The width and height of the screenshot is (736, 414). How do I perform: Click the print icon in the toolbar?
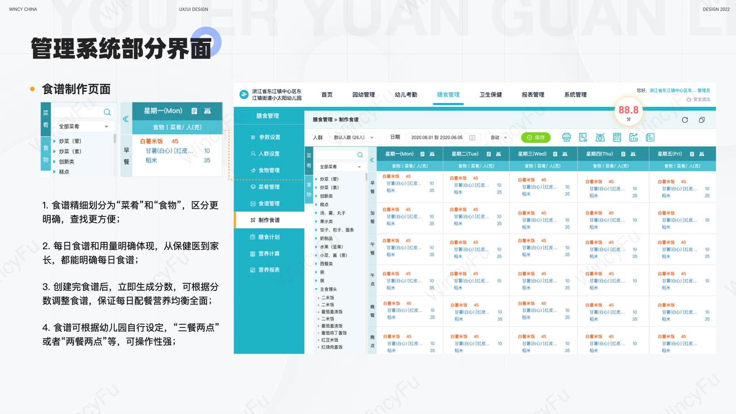[x=566, y=137]
